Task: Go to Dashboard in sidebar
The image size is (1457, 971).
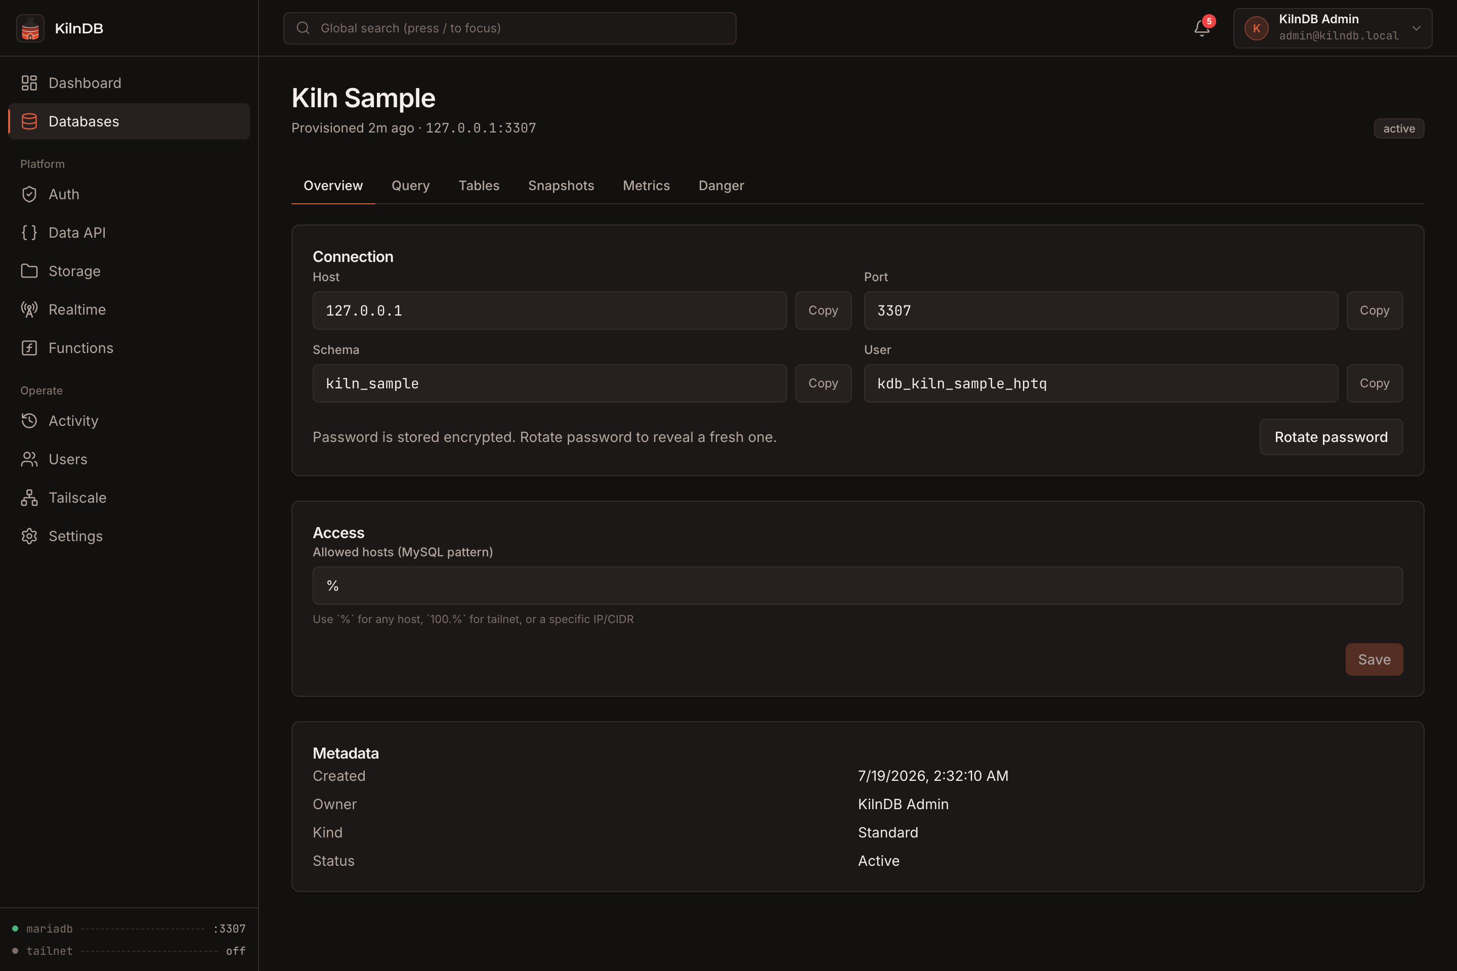Action: coord(85,83)
